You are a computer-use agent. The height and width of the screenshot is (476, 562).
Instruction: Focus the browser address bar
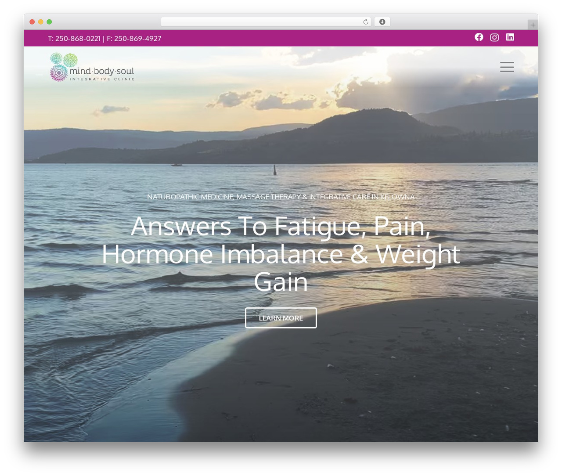pos(266,22)
